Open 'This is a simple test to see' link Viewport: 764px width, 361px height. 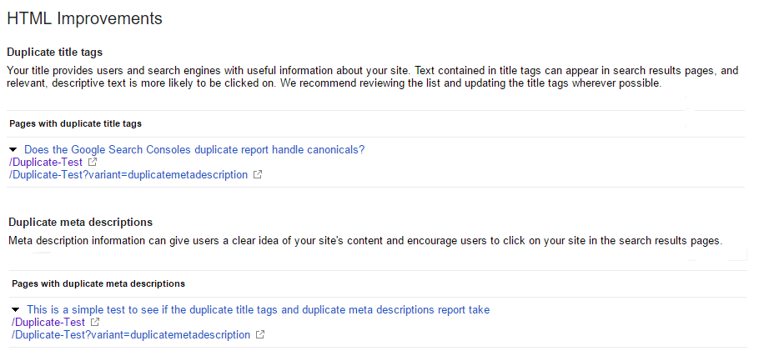(259, 310)
